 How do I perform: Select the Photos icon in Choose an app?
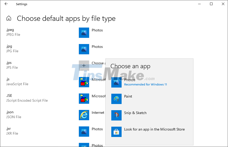(x=116, y=82)
